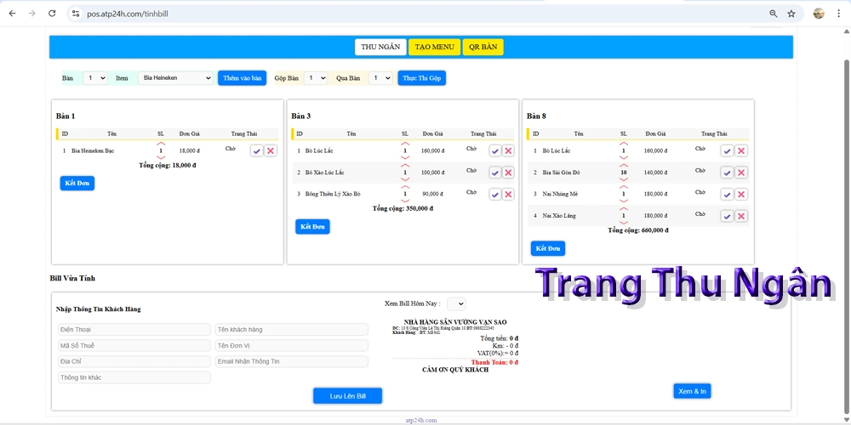Viewport: 851px width, 425px height.
Task: Expand the Xem Bill Hôm Nay dropdown
Action: (456, 303)
